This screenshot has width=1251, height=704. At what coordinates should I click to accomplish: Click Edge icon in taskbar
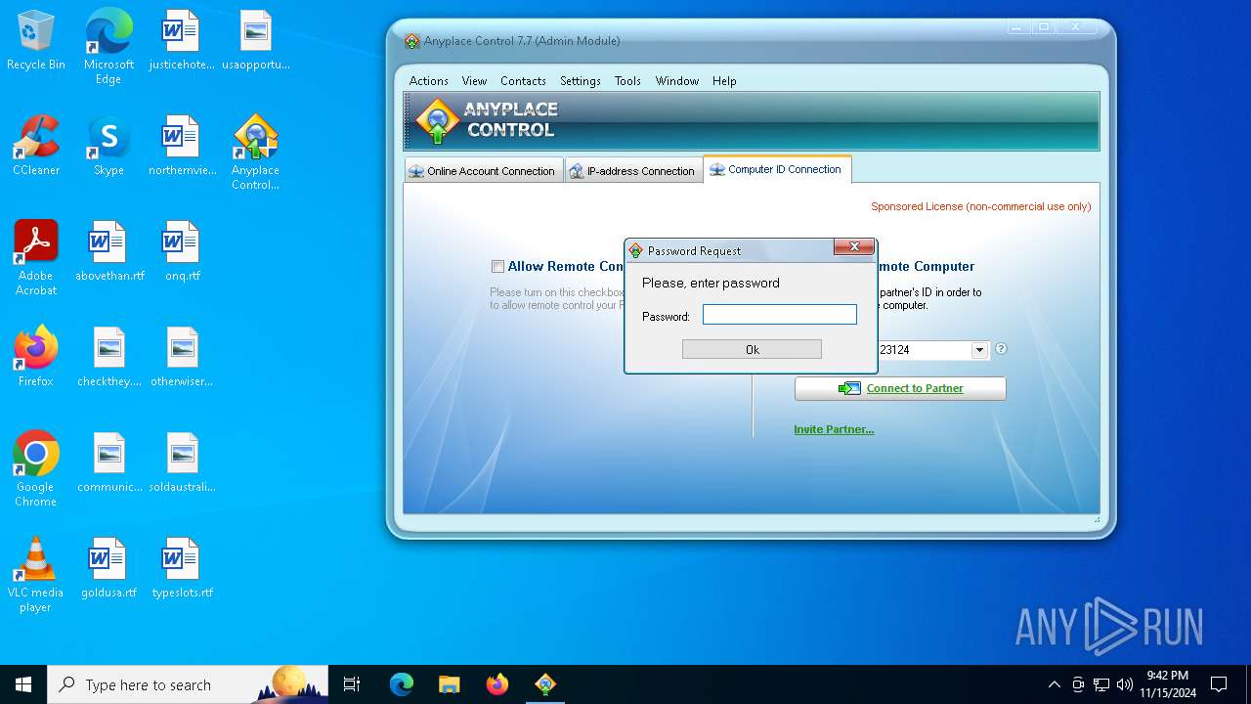(402, 684)
